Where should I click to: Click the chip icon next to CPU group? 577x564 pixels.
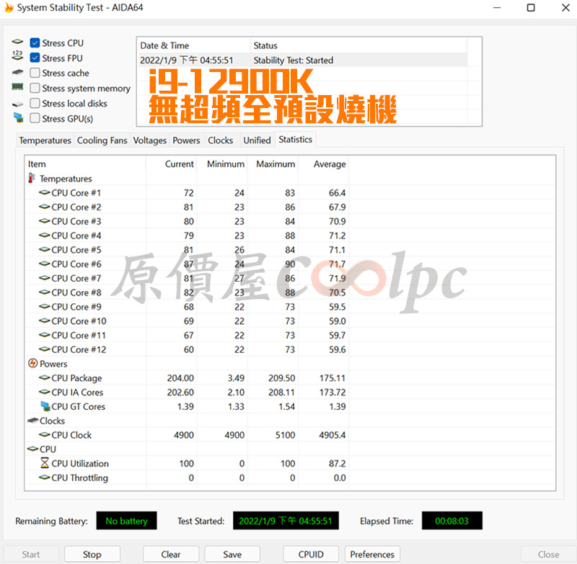(x=32, y=449)
